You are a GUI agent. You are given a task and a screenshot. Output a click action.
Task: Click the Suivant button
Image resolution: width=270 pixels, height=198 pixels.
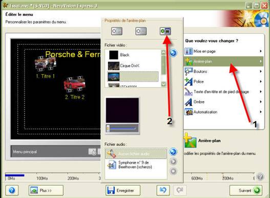tap(246, 190)
